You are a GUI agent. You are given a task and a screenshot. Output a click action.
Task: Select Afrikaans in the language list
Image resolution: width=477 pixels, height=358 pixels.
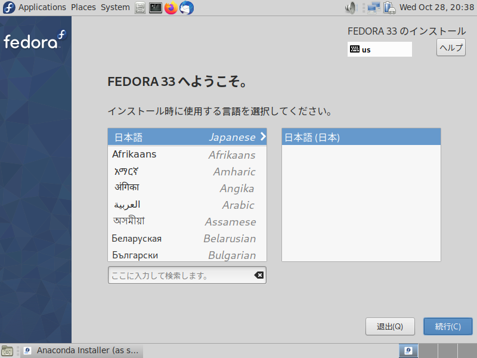(187, 155)
